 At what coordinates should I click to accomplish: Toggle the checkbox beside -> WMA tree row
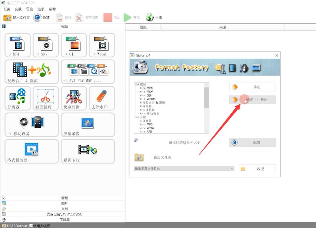point(141,128)
